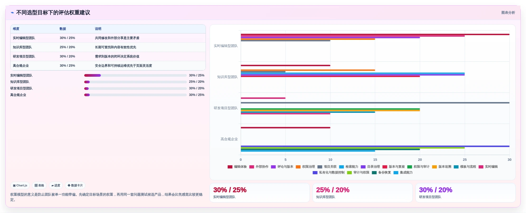
Task: Click the indigo 30-value bar for 高合规企业
Action: 375,146
